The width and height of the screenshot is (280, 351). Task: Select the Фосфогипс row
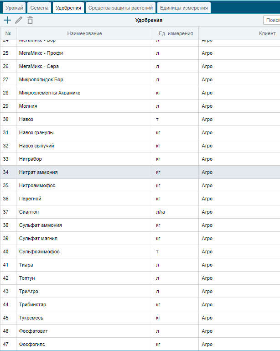(x=140, y=344)
